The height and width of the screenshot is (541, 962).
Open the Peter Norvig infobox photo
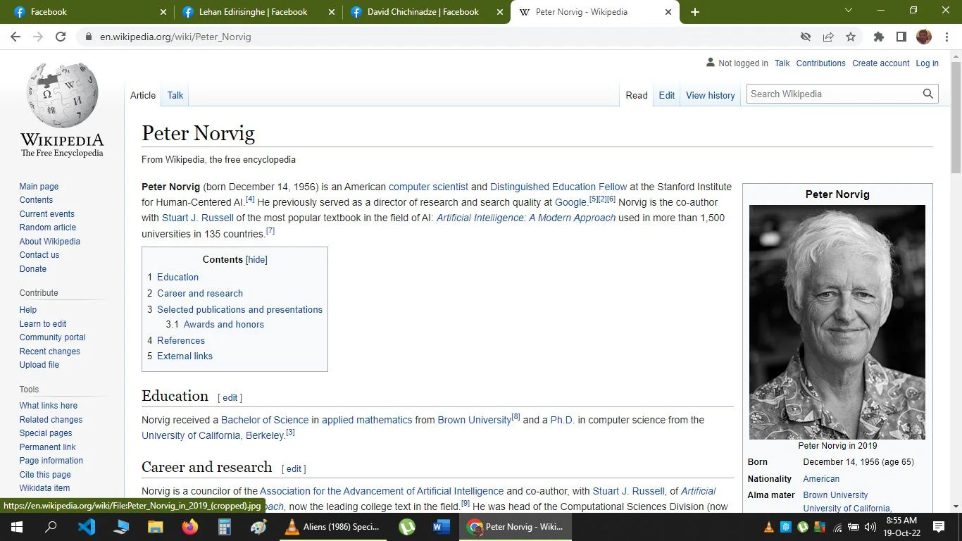click(x=837, y=322)
